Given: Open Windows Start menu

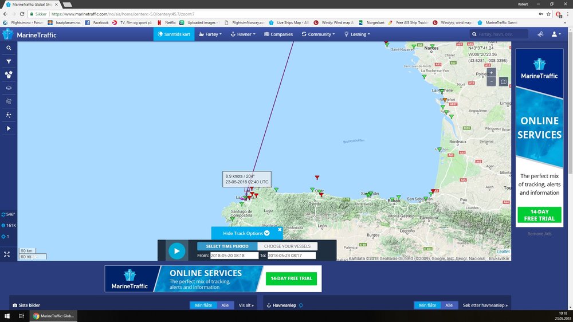Looking at the screenshot, I should coord(7,316).
